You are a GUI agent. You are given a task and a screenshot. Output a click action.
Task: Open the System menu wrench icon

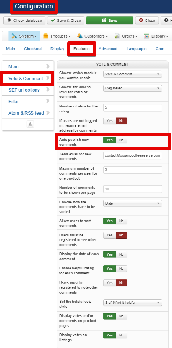[15, 36]
